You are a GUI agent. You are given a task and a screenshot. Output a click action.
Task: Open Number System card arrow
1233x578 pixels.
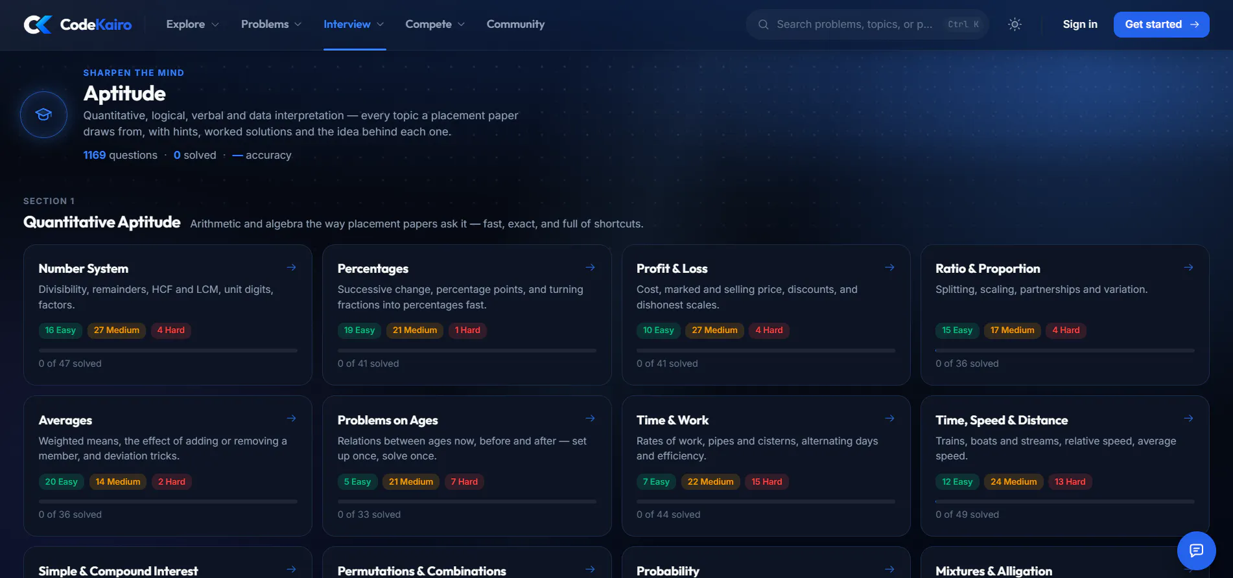[292, 268]
